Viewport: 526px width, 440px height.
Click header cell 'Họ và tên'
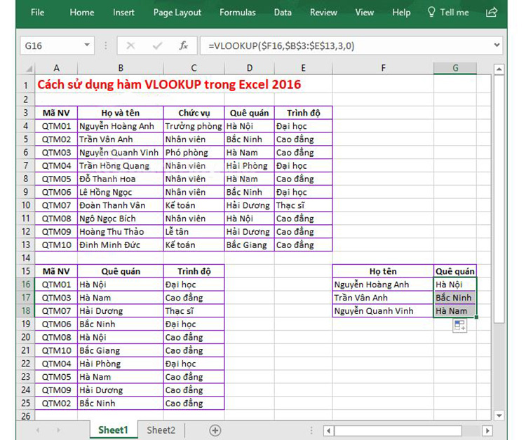click(121, 113)
